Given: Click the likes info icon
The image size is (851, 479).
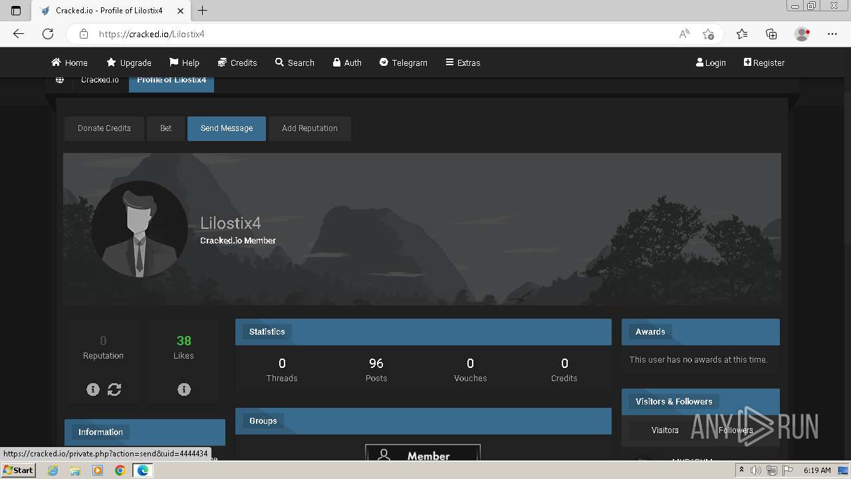Looking at the screenshot, I should click(184, 389).
